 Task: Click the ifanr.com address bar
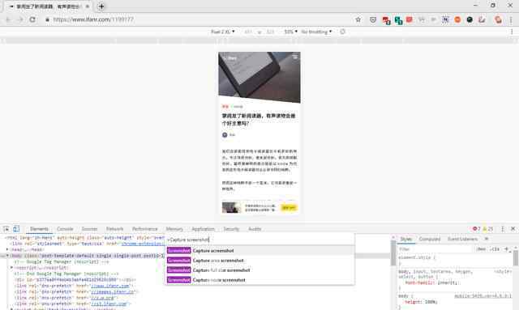[199, 19]
